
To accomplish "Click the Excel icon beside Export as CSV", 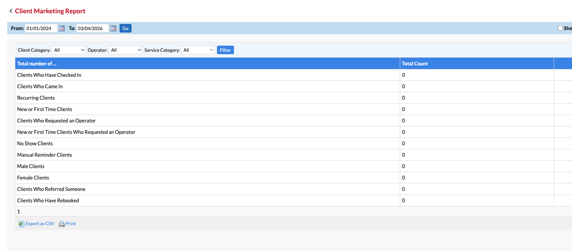I will pos(21,224).
